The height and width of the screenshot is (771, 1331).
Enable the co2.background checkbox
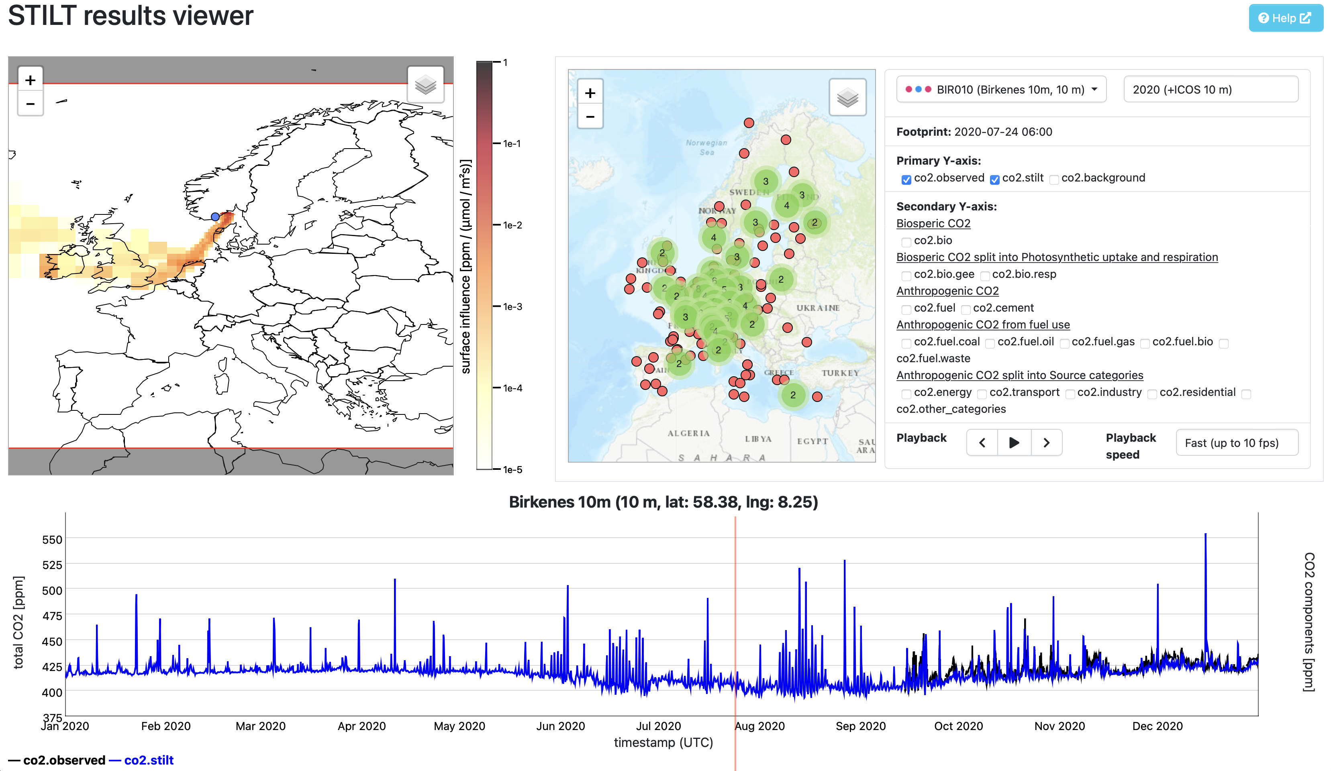click(1054, 179)
